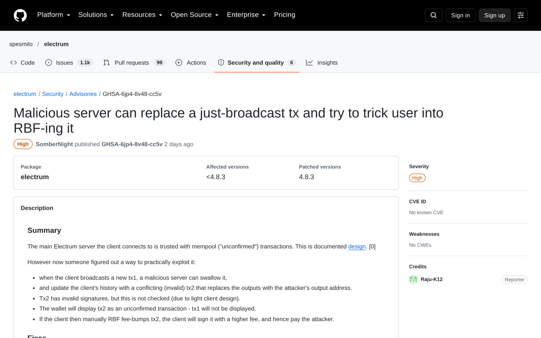Open the SomberNight author link
The height and width of the screenshot is (338, 541).
[54, 144]
